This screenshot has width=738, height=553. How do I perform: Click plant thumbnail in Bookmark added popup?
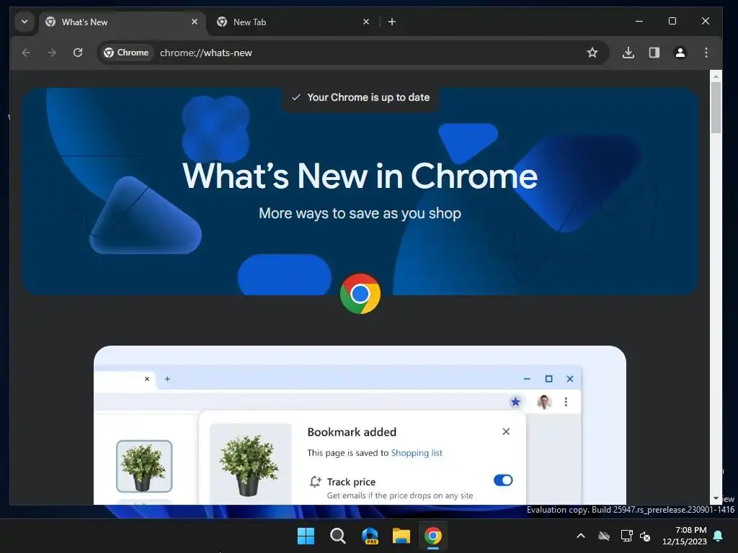250,464
